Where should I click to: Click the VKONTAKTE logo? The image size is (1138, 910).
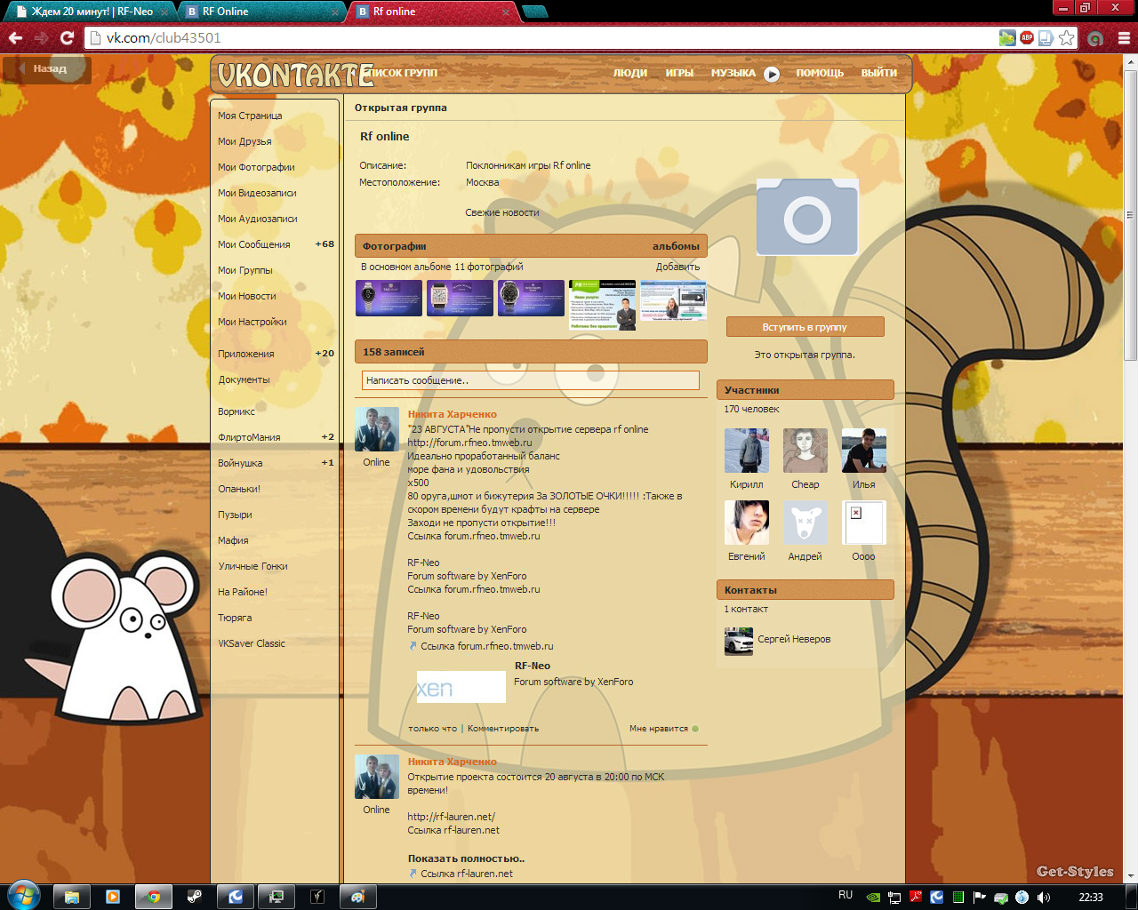[x=295, y=76]
